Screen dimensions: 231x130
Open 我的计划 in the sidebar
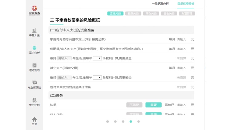pos(34,102)
